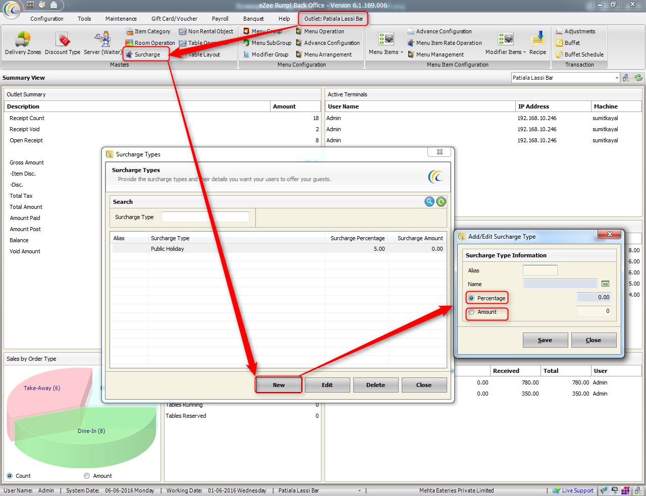
Task: Open Menu SubGroup configuration
Action: pyautogui.click(x=267, y=43)
